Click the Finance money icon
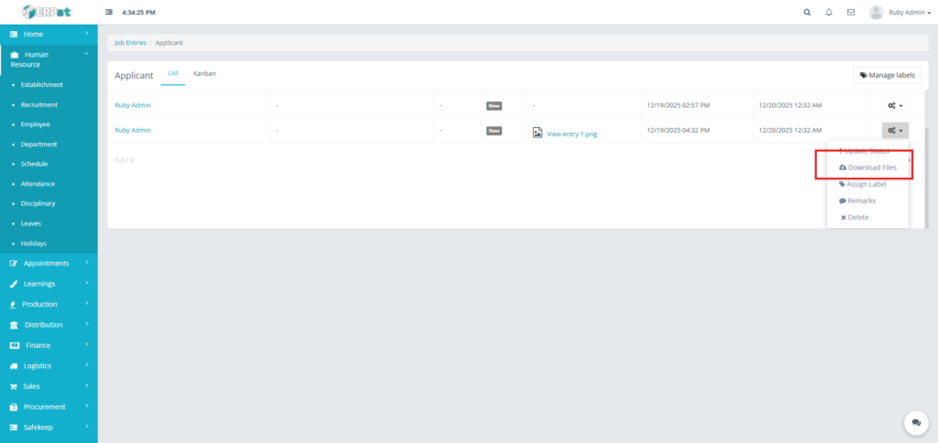938x443 pixels. (x=15, y=346)
